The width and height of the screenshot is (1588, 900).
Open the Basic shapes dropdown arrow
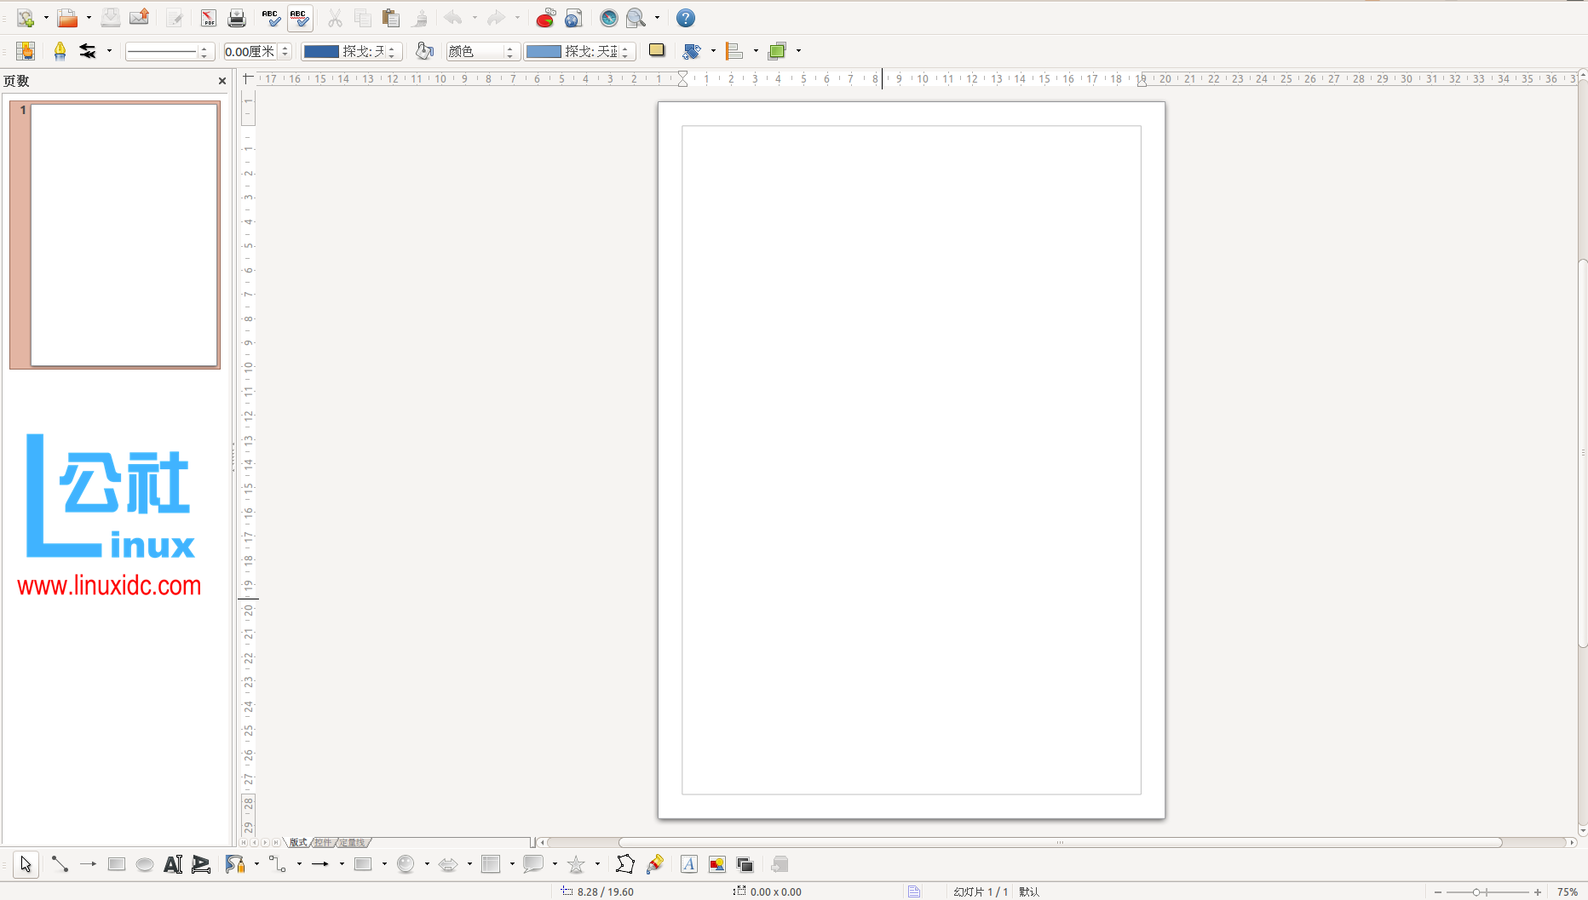coord(384,864)
